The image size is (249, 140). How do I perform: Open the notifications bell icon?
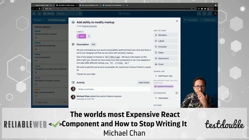pos(210,14)
